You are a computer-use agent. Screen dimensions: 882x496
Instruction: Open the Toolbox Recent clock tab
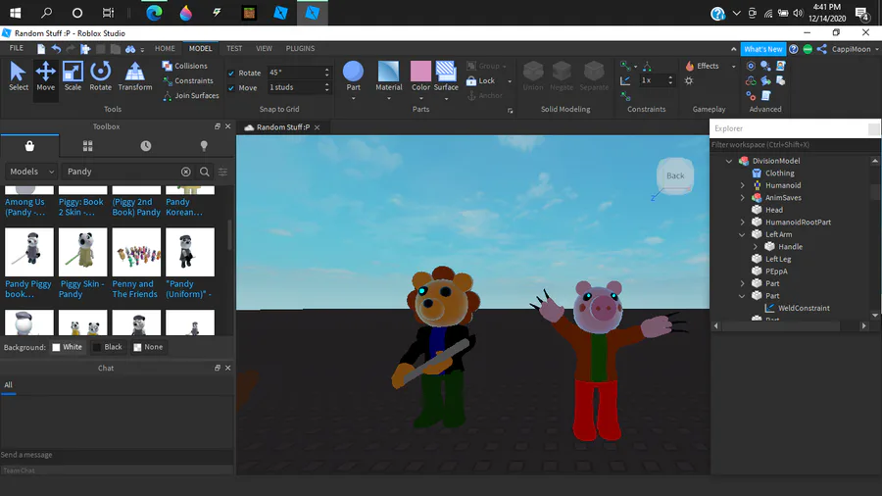coord(146,146)
